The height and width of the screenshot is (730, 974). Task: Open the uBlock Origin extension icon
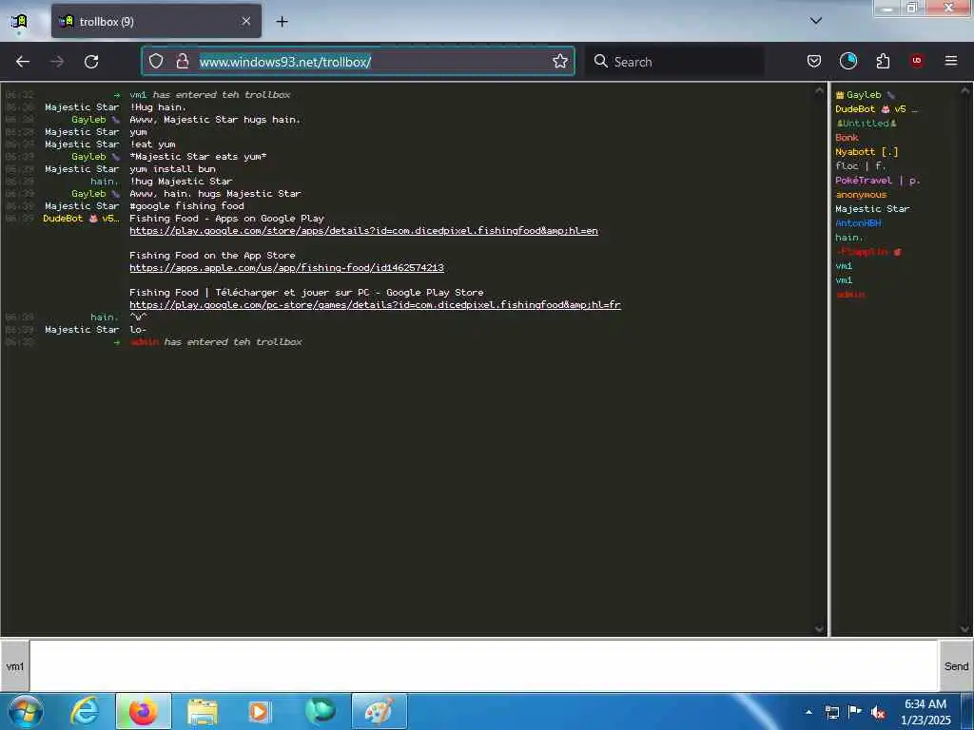pos(916,61)
